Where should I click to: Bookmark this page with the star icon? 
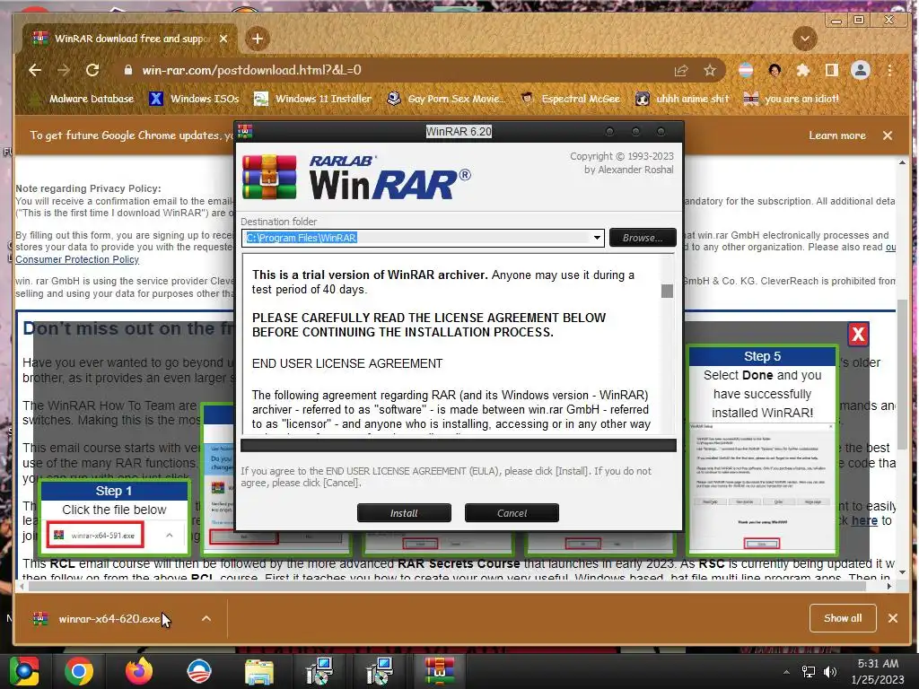point(710,70)
